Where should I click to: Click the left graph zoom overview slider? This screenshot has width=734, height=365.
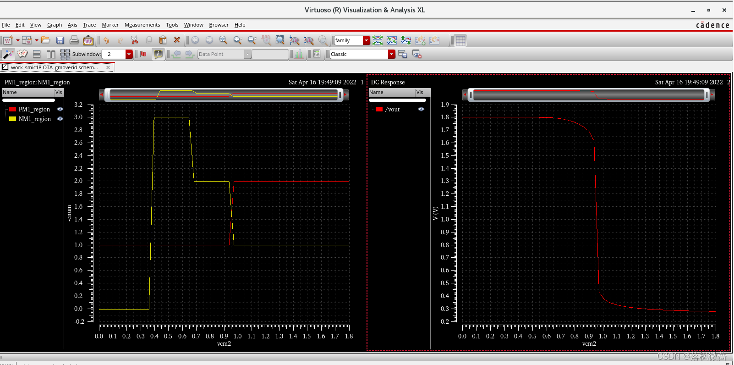pos(224,95)
